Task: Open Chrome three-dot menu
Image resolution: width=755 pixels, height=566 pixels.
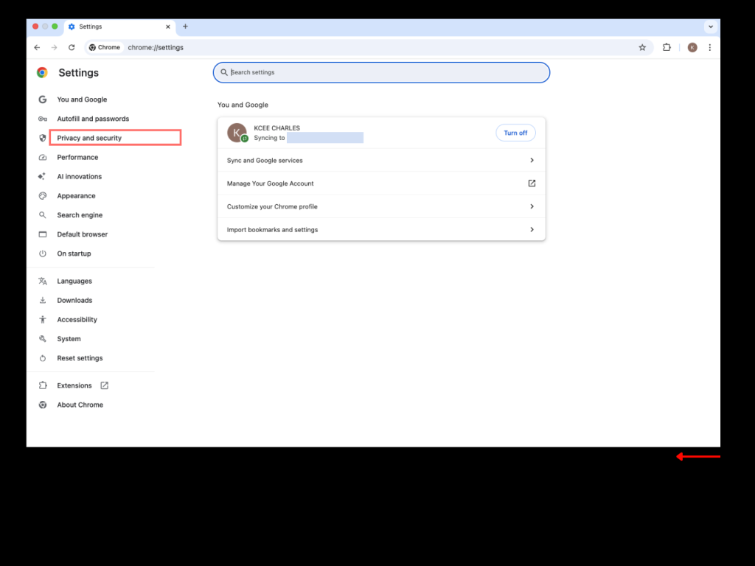Action: coord(709,47)
